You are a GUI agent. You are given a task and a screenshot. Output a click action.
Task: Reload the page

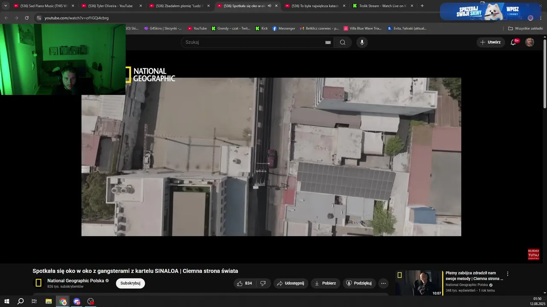point(26,18)
